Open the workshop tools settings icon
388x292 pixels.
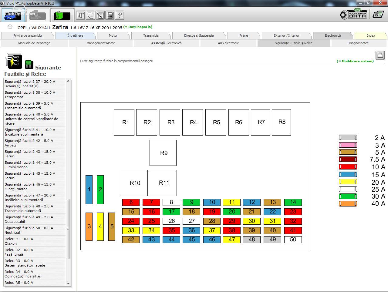click(81, 15)
